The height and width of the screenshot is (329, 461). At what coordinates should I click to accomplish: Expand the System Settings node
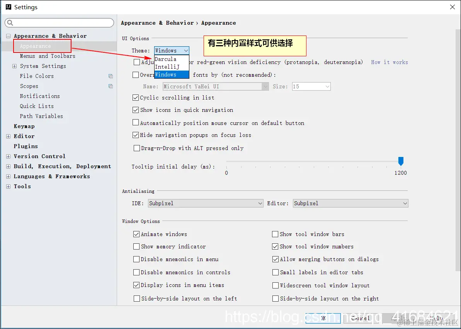coord(14,66)
